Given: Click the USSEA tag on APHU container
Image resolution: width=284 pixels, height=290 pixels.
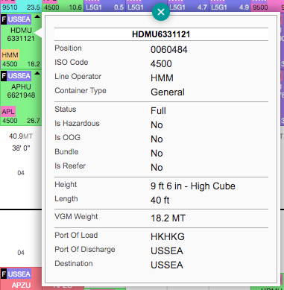Looking at the screenshot, I should coord(19,76).
